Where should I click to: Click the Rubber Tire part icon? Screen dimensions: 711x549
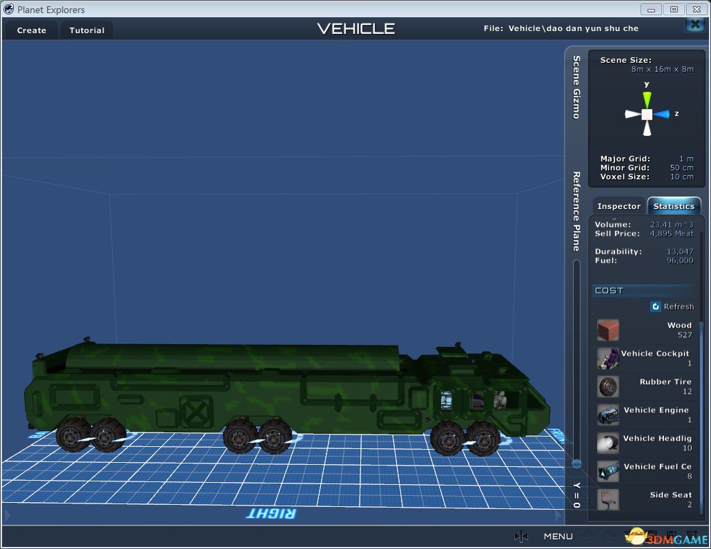(x=608, y=386)
